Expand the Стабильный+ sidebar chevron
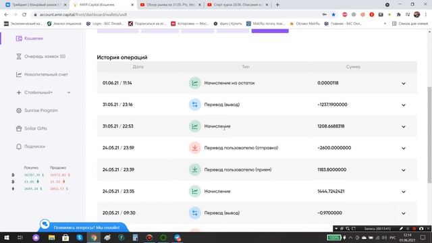 point(69,92)
